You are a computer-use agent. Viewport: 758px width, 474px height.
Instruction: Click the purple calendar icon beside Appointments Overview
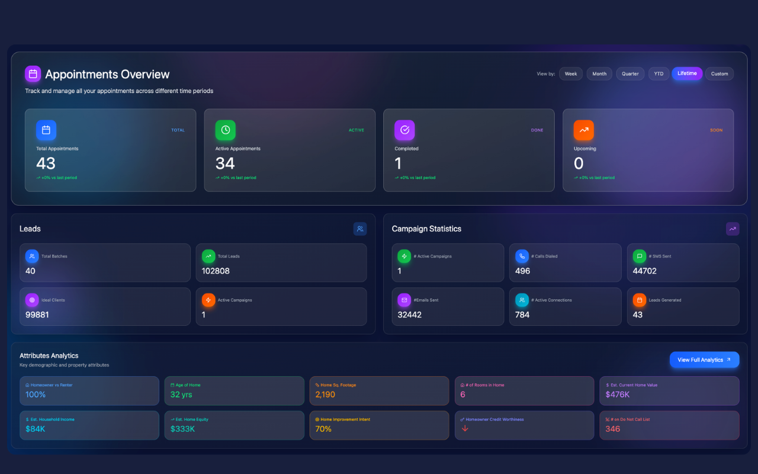click(x=33, y=74)
